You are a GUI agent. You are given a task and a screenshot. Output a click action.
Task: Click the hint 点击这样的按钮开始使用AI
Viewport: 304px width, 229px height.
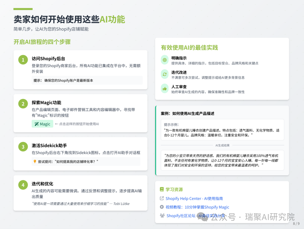tap(77, 124)
